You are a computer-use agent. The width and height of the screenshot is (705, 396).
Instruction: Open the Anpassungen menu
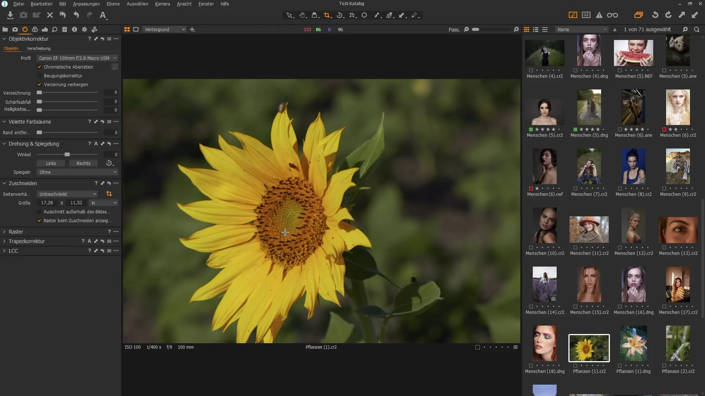pyautogui.click(x=86, y=4)
